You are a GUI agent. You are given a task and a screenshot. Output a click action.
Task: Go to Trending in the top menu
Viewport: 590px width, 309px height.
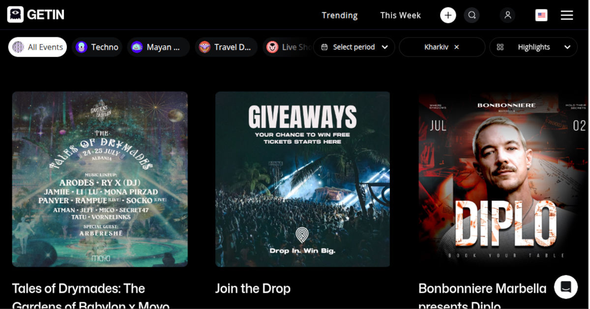pyautogui.click(x=340, y=15)
